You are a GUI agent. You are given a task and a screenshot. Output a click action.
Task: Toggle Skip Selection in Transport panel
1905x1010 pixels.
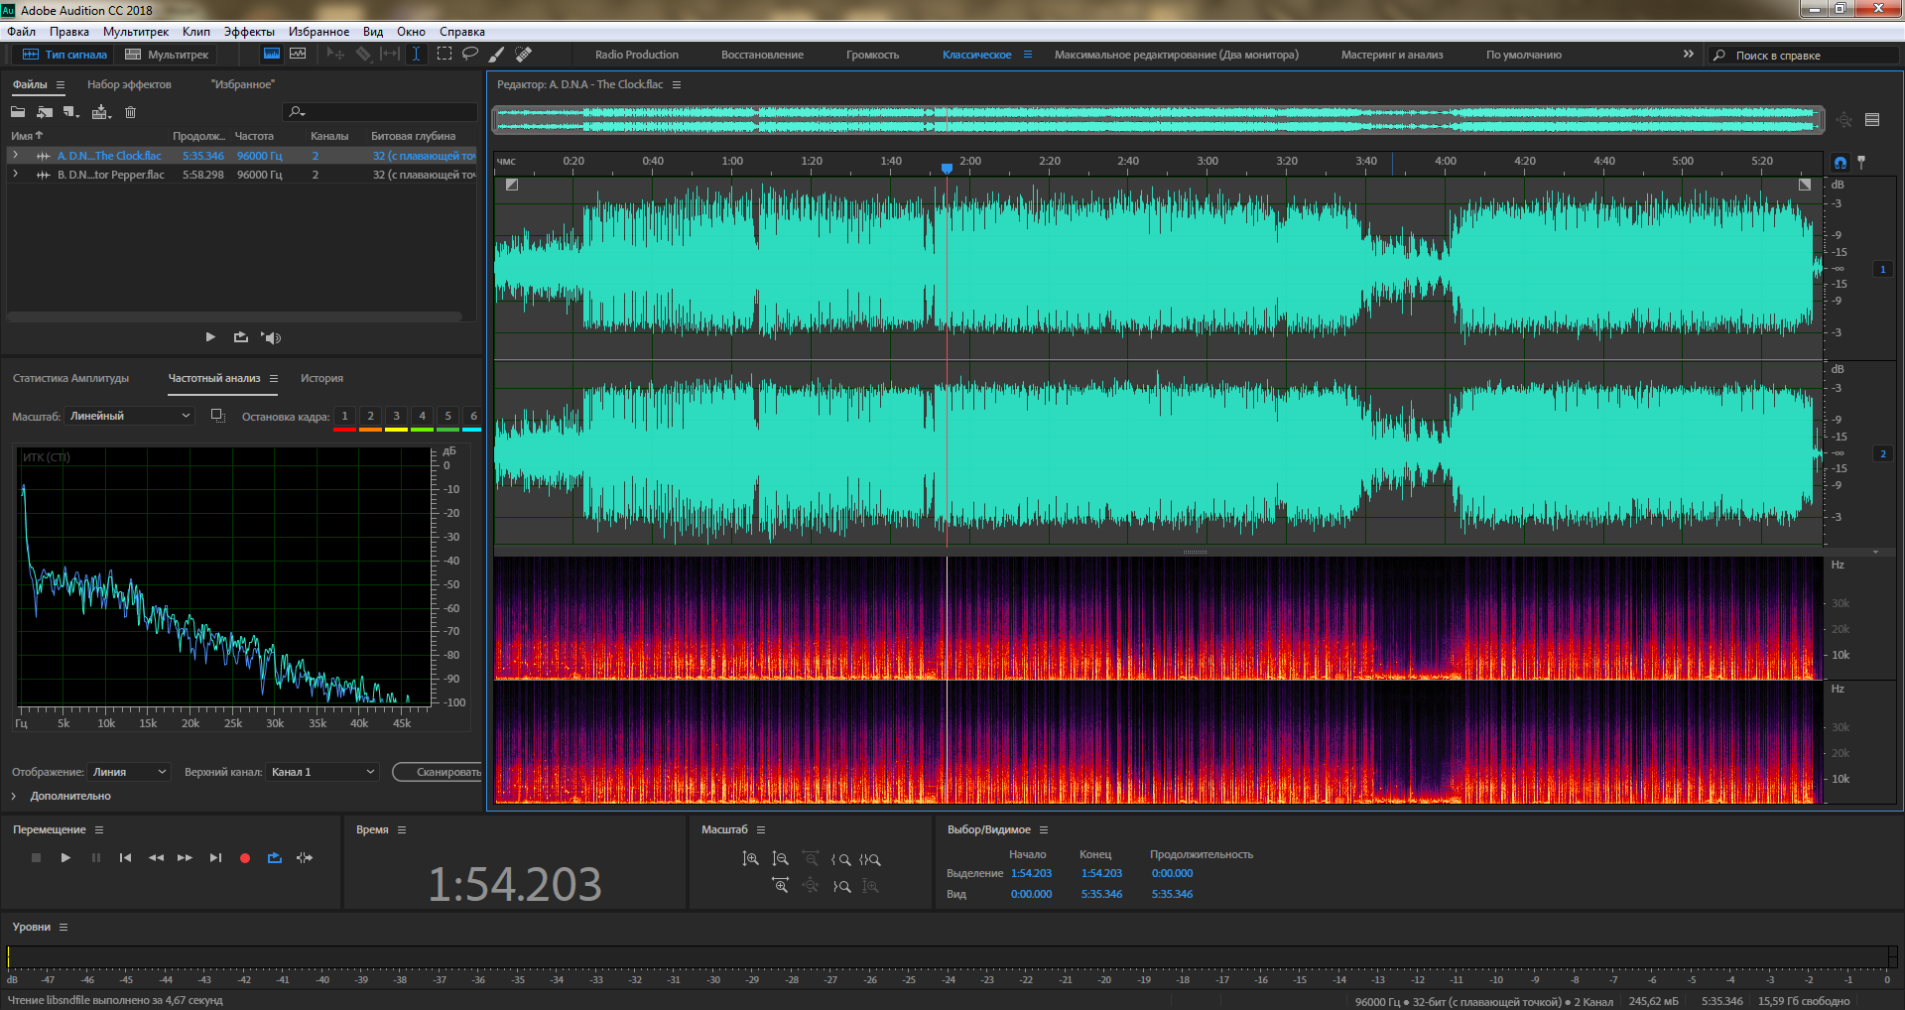(305, 858)
